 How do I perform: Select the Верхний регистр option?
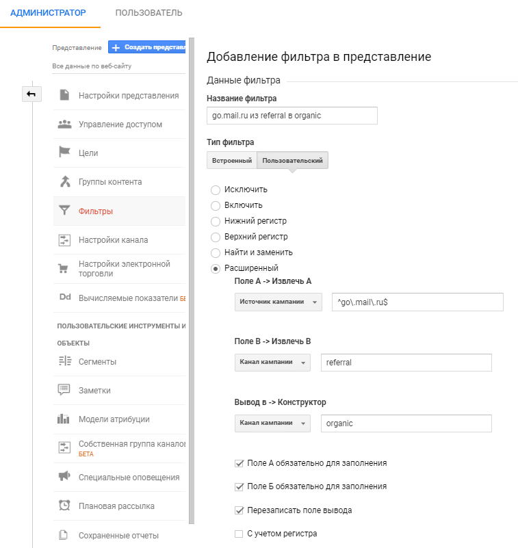pos(216,237)
